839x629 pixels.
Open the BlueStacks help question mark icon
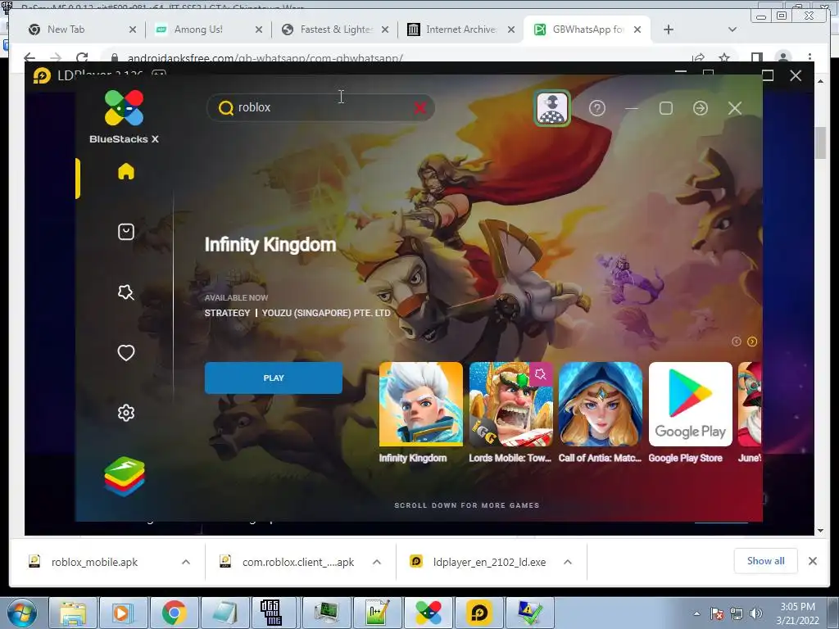coord(597,109)
